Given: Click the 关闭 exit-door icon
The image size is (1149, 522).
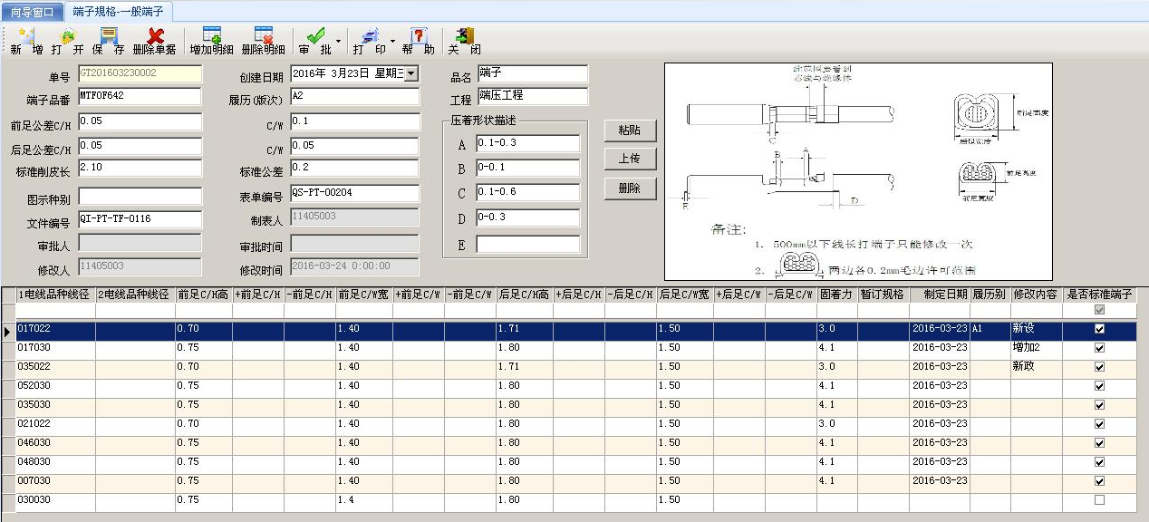Looking at the screenshot, I should pyautogui.click(x=465, y=36).
